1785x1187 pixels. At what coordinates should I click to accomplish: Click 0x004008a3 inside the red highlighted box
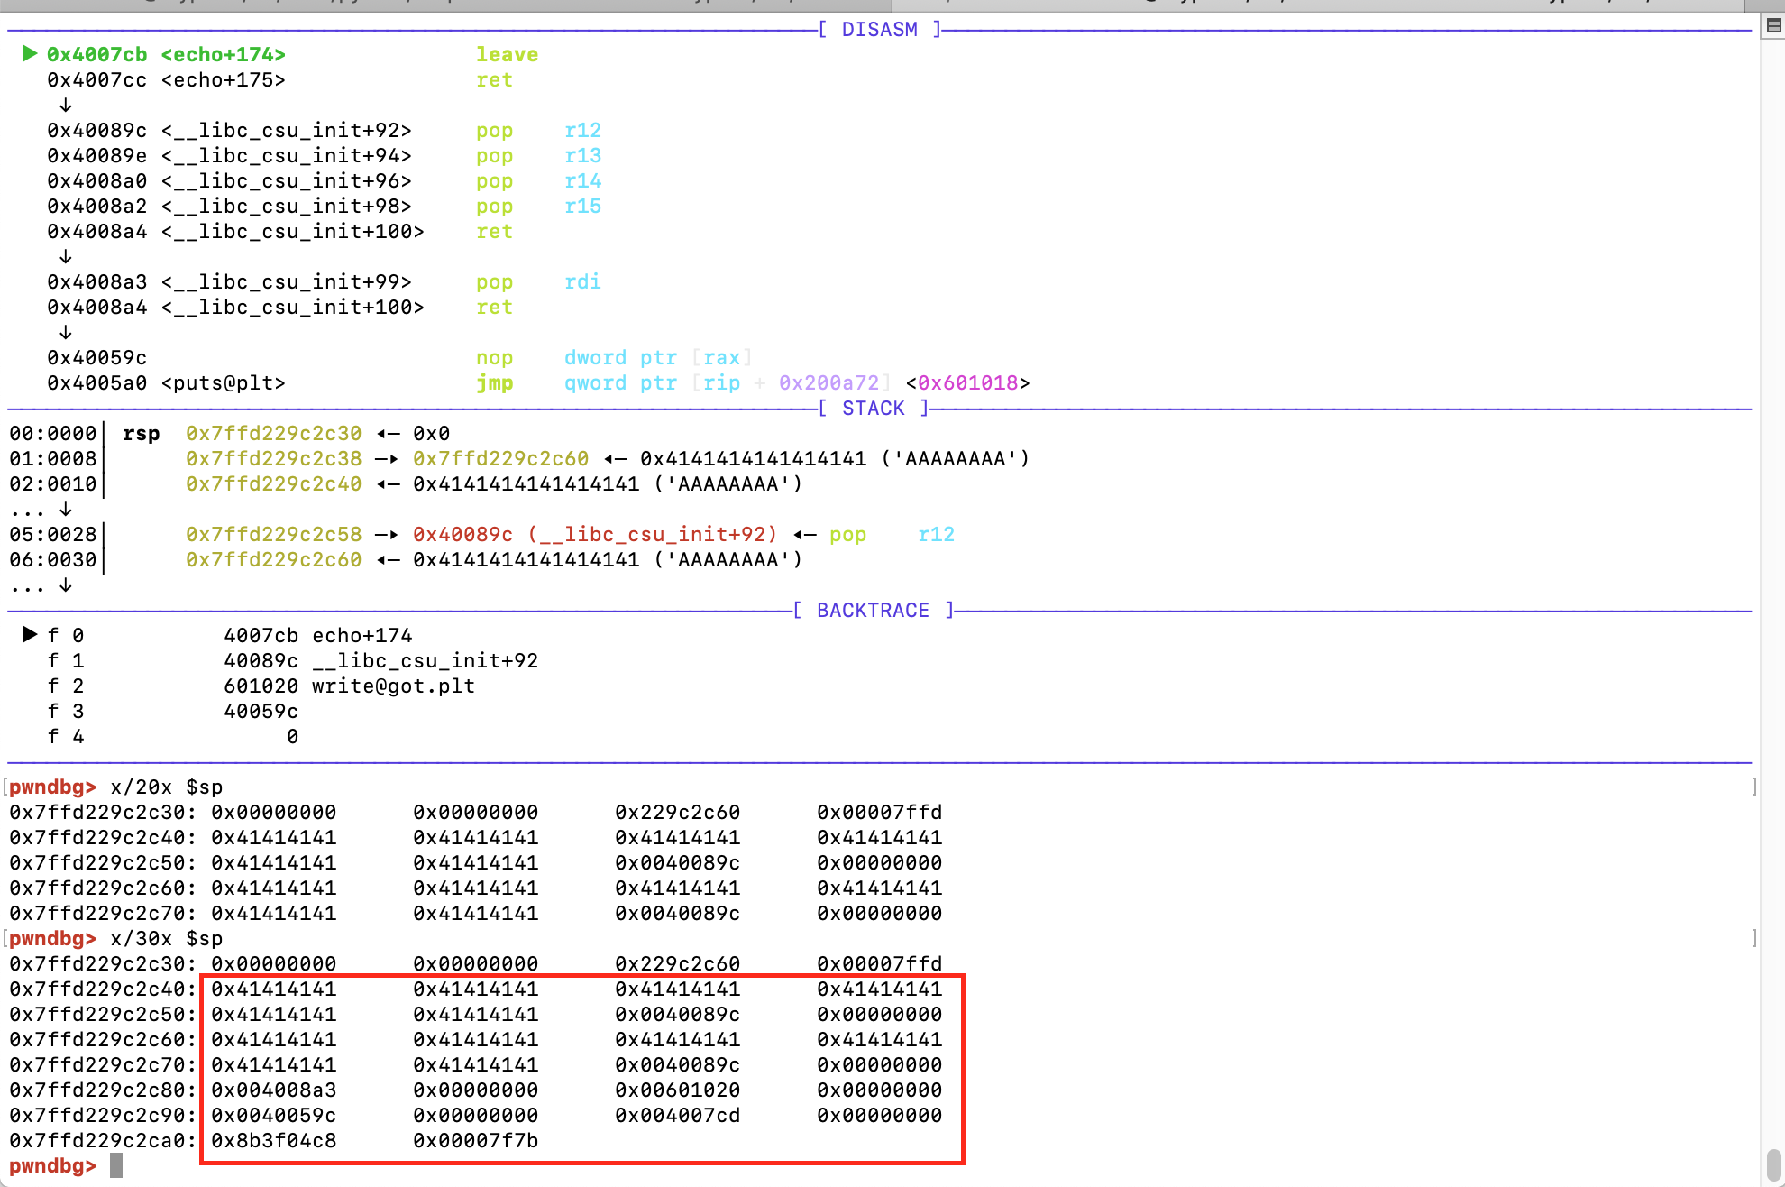(x=274, y=1090)
